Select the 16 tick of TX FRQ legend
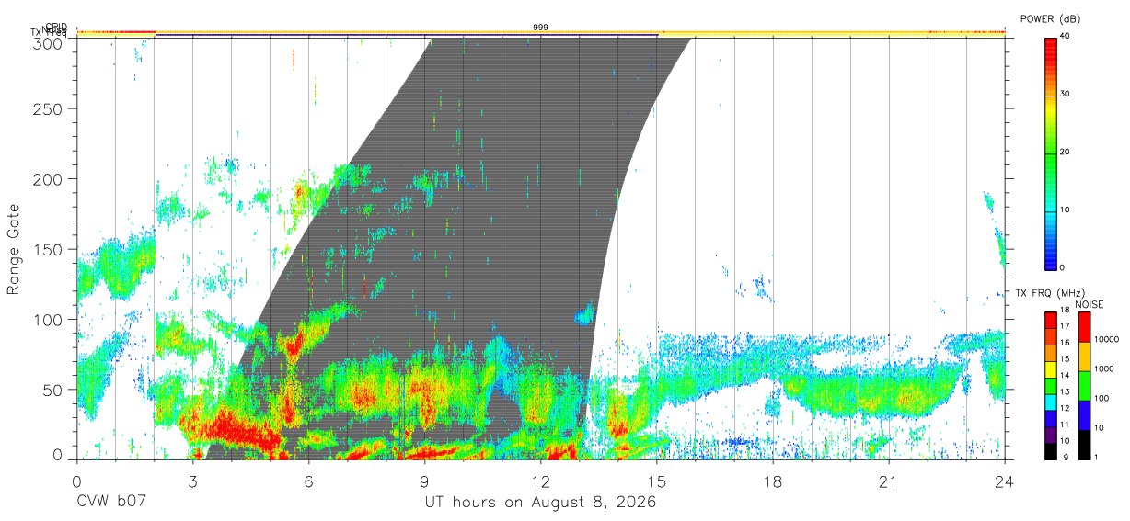Image resolution: width=1130 pixels, height=521 pixels. (1066, 343)
